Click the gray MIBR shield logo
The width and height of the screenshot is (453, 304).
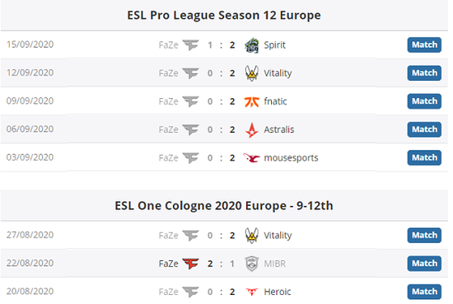252,264
